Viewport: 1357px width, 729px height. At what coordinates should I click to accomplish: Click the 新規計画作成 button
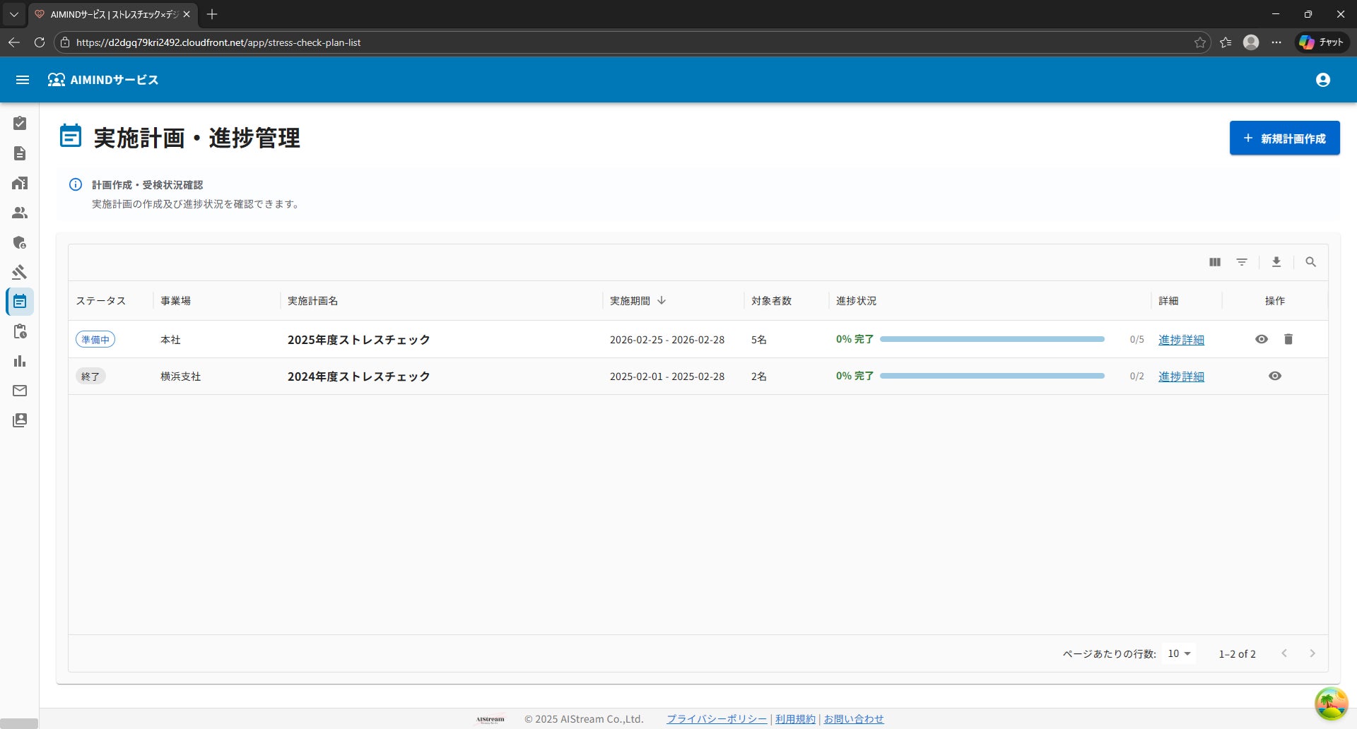[1284, 138]
